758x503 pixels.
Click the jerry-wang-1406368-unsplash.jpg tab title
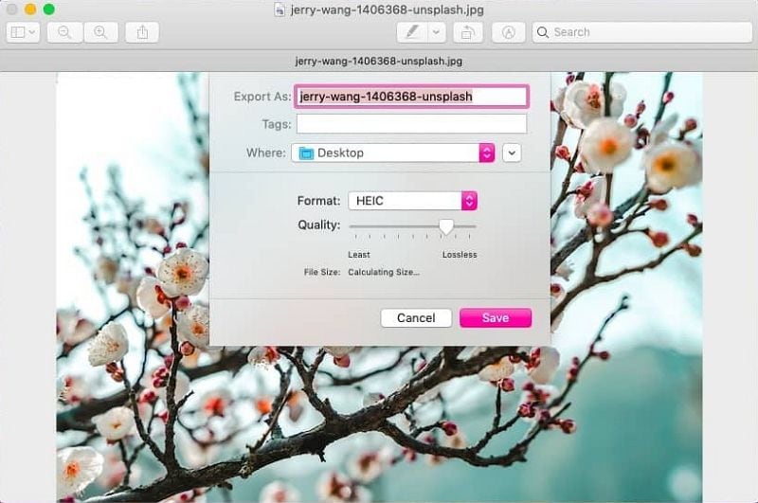pos(378,62)
